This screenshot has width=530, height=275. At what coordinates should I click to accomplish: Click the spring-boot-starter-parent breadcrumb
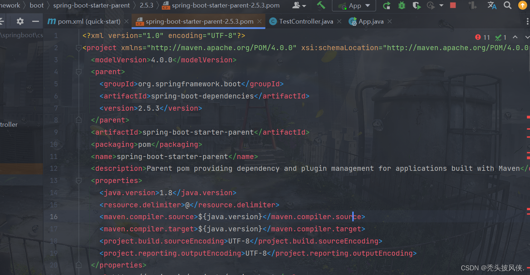(x=92, y=5)
